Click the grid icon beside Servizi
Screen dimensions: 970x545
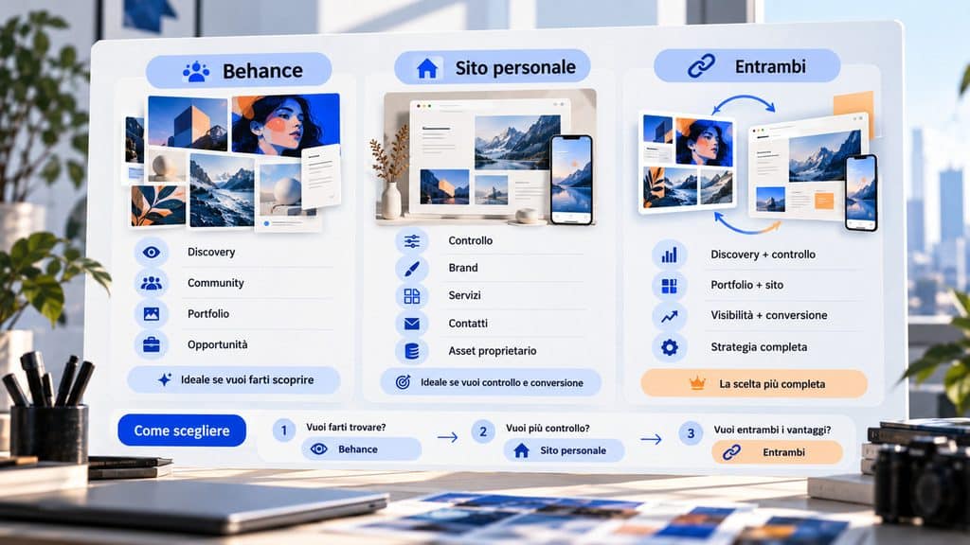click(412, 296)
